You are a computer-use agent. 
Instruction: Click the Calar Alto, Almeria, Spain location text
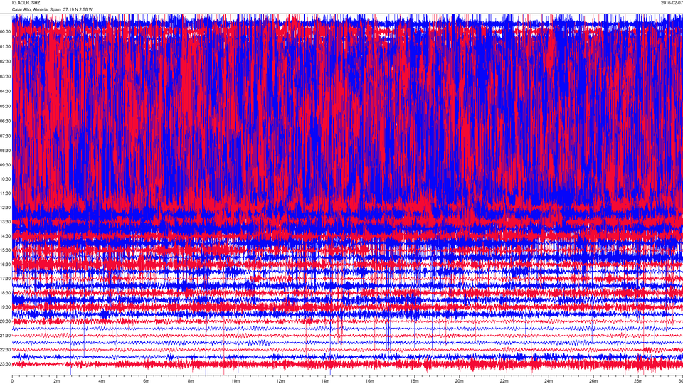coord(36,9)
